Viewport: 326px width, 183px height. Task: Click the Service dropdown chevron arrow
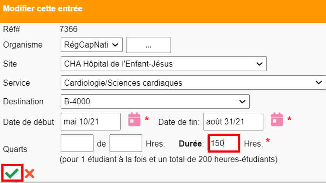coord(319,83)
